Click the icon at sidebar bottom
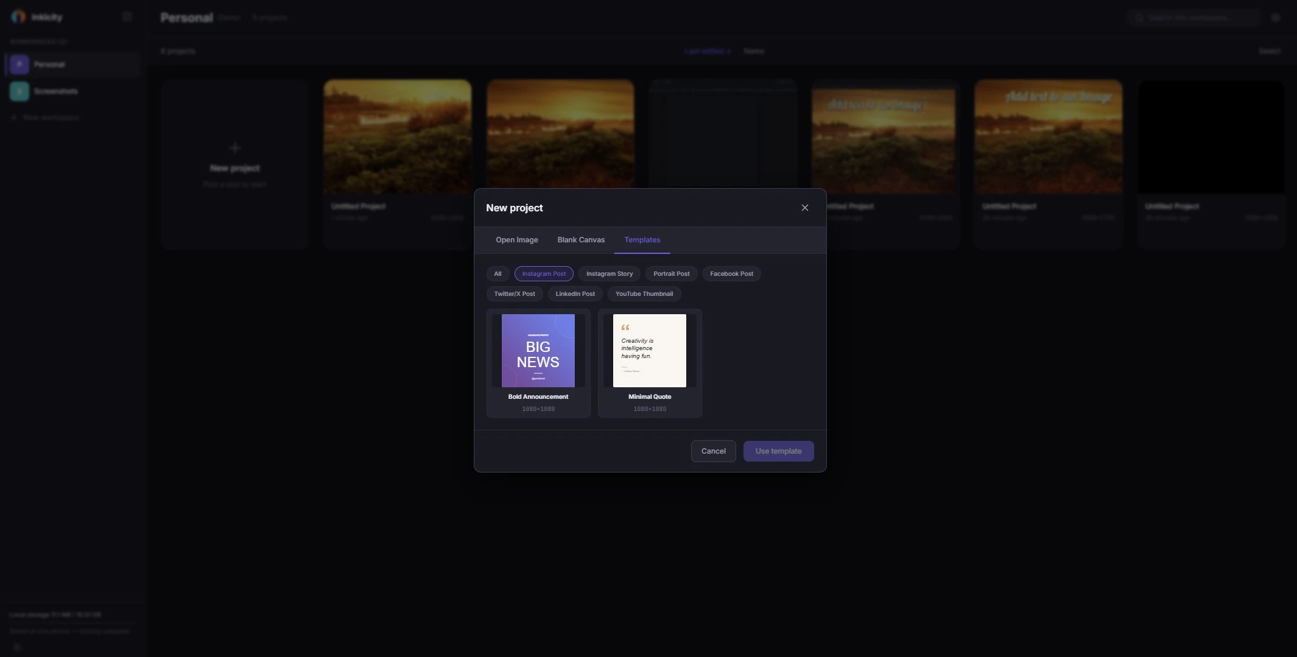This screenshot has height=657, width=1297. 17,647
